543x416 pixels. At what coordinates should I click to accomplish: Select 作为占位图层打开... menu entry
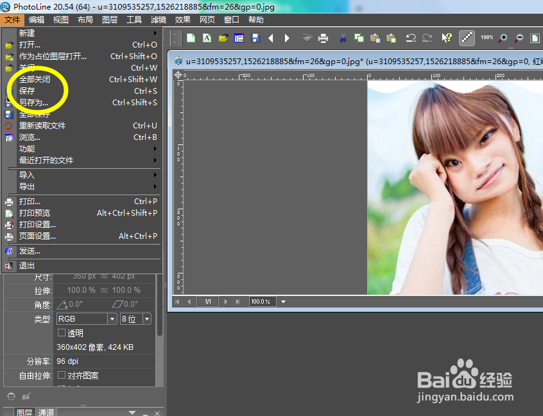[x=83, y=56]
